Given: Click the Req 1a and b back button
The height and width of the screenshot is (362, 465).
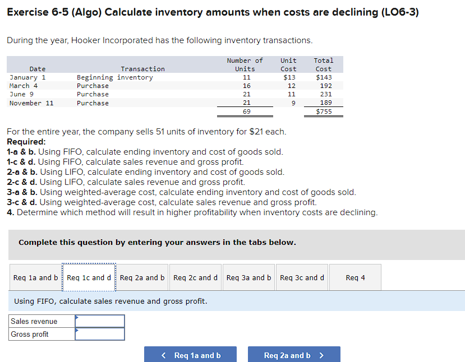Looking at the screenshot, I should click(190, 354).
